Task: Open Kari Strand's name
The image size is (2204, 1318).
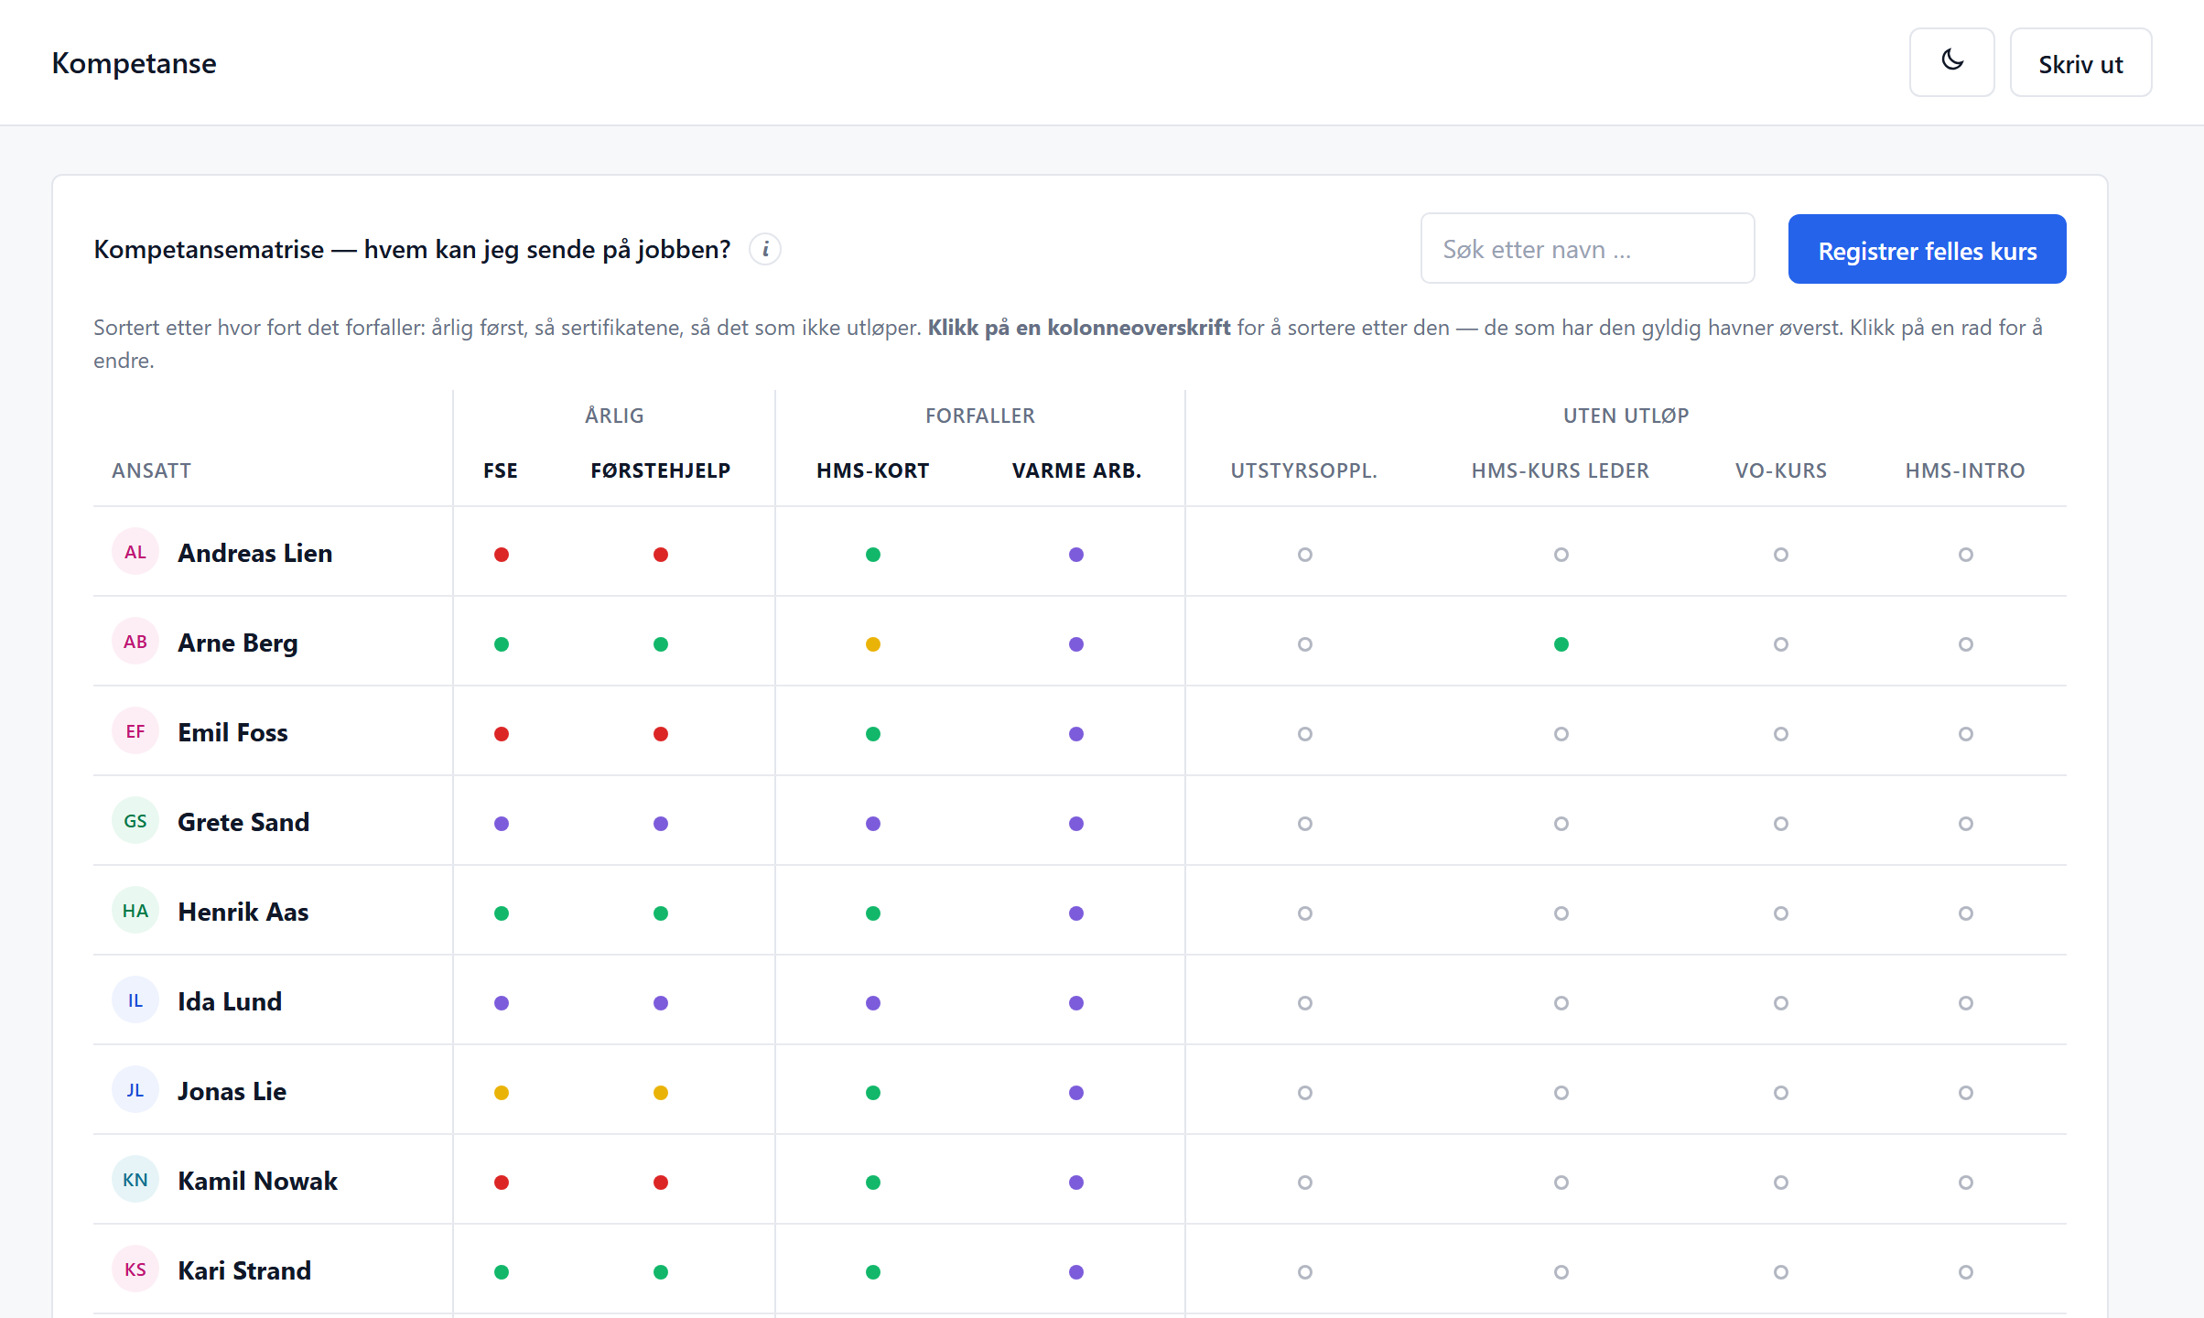Action: pyautogui.click(x=244, y=1270)
